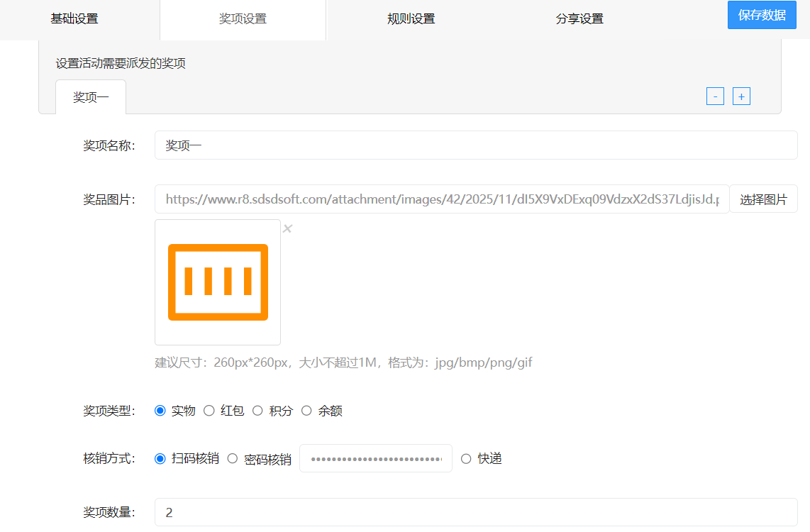Screen dimensions: 810x532
Task: Click the minus icon to remove prize
Action: pyautogui.click(x=715, y=96)
